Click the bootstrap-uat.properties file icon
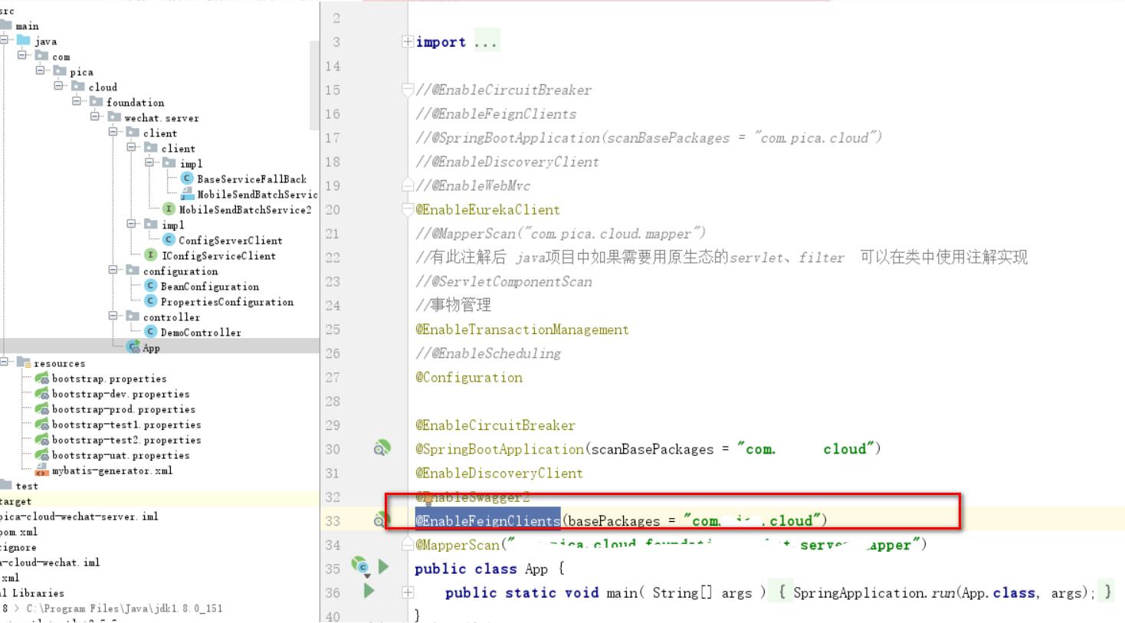Image resolution: width=1125 pixels, height=623 pixels. click(x=41, y=454)
